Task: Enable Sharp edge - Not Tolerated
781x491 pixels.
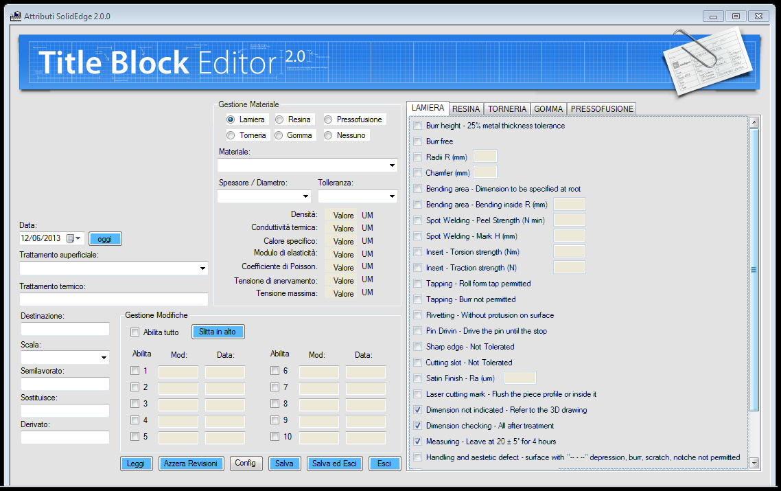Action: coord(418,346)
